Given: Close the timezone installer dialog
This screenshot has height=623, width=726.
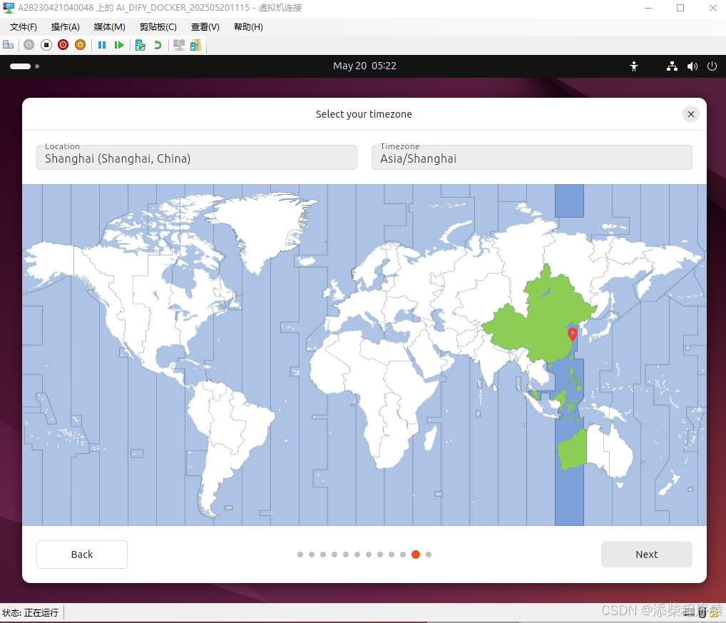Looking at the screenshot, I should (x=691, y=114).
